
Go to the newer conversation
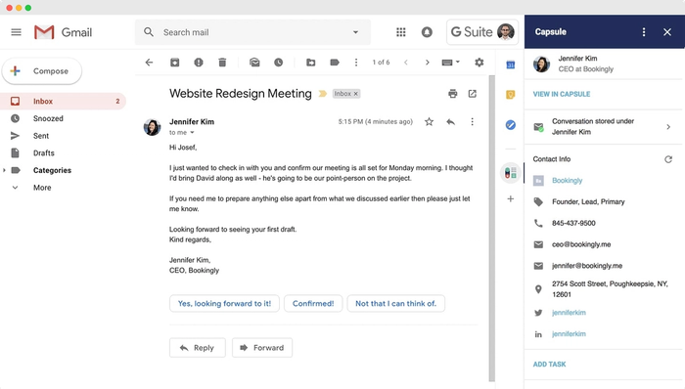(406, 63)
